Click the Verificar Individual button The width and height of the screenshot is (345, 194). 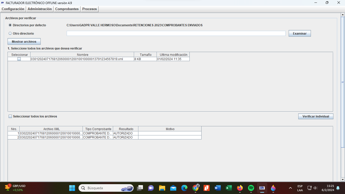coord(316,116)
